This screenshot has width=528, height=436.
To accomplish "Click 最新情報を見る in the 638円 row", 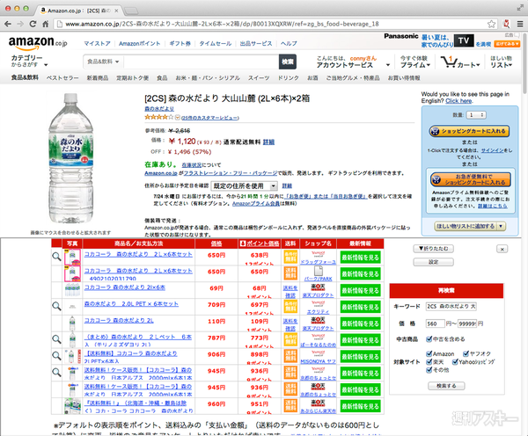I will pyautogui.click(x=360, y=258).
